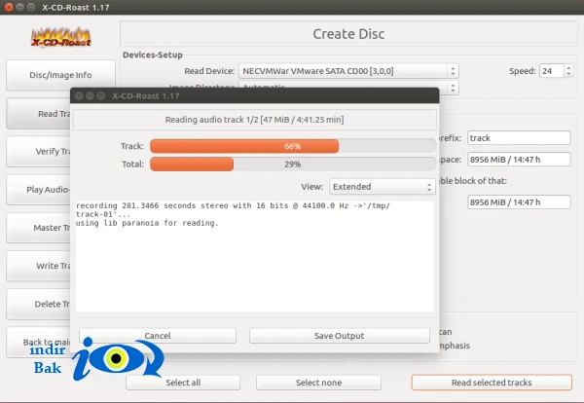This screenshot has height=403, width=584.
Task: Minimize the progress dialog window
Action: tap(90, 96)
